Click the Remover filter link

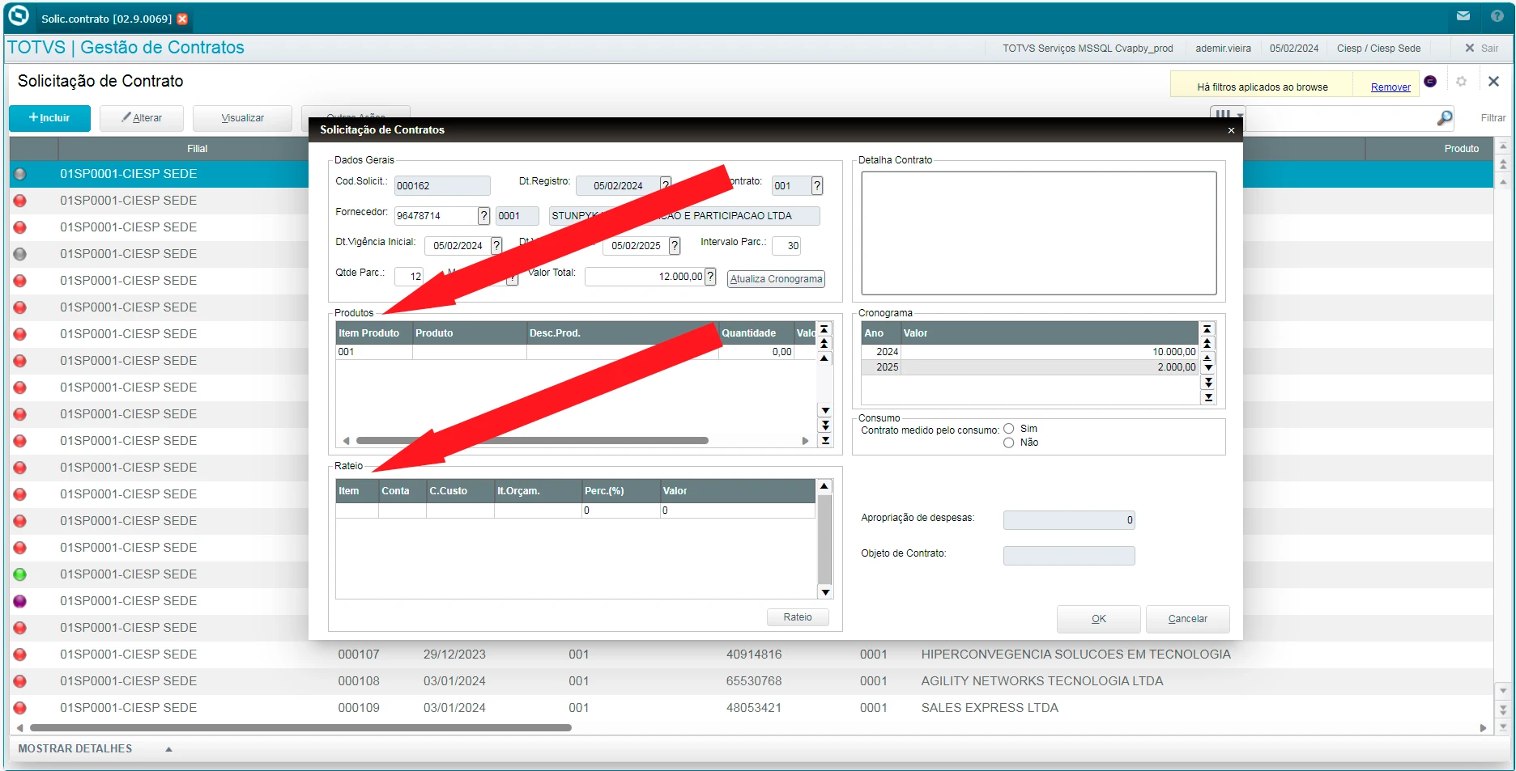(x=1390, y=87)
